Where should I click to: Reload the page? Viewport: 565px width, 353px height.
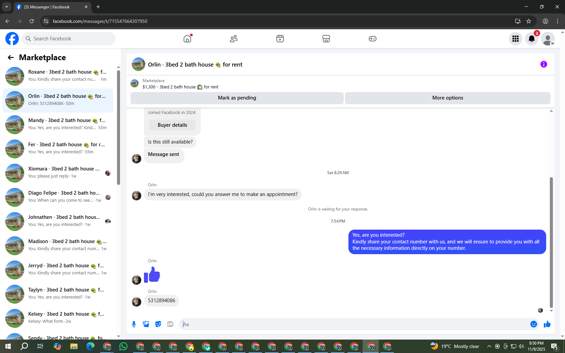coord(32,21)
